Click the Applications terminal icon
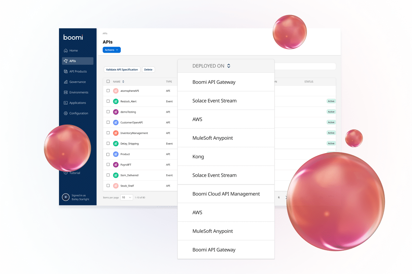The height and width of the screenshot is (274, 412). coord(66,103)
